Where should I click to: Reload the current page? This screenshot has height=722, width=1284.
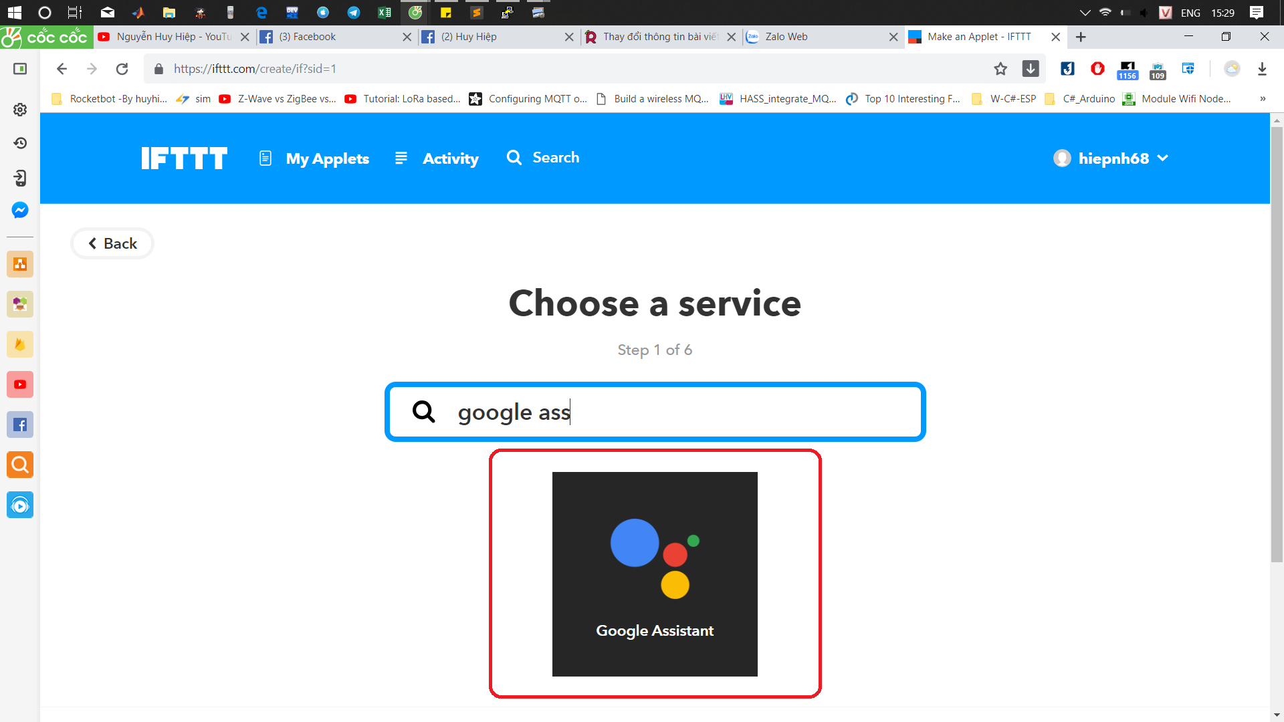(122, 69)
